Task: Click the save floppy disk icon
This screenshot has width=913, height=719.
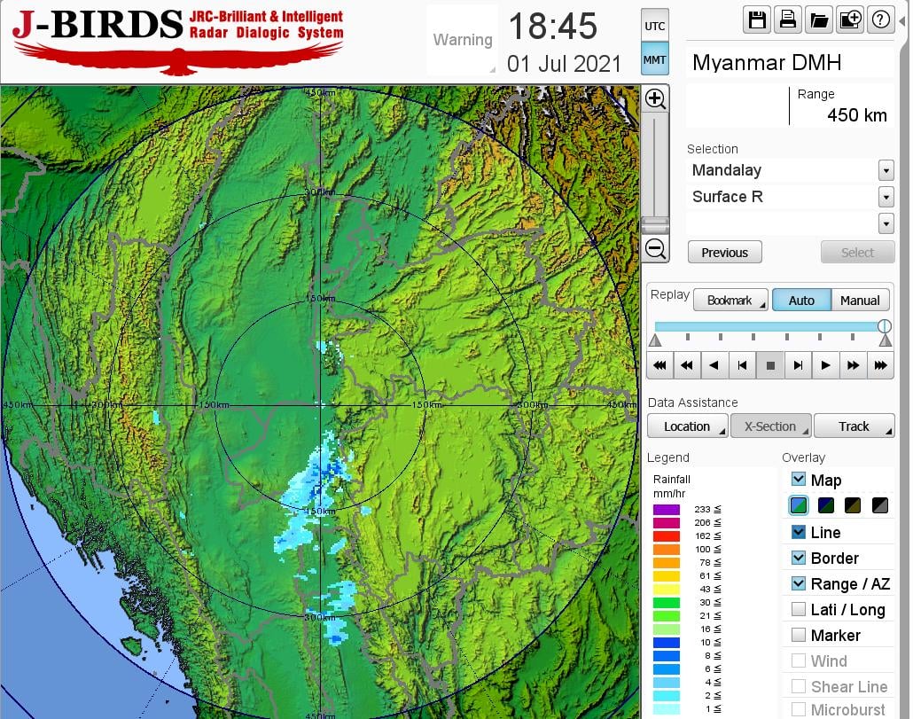Action: (757, 20)
